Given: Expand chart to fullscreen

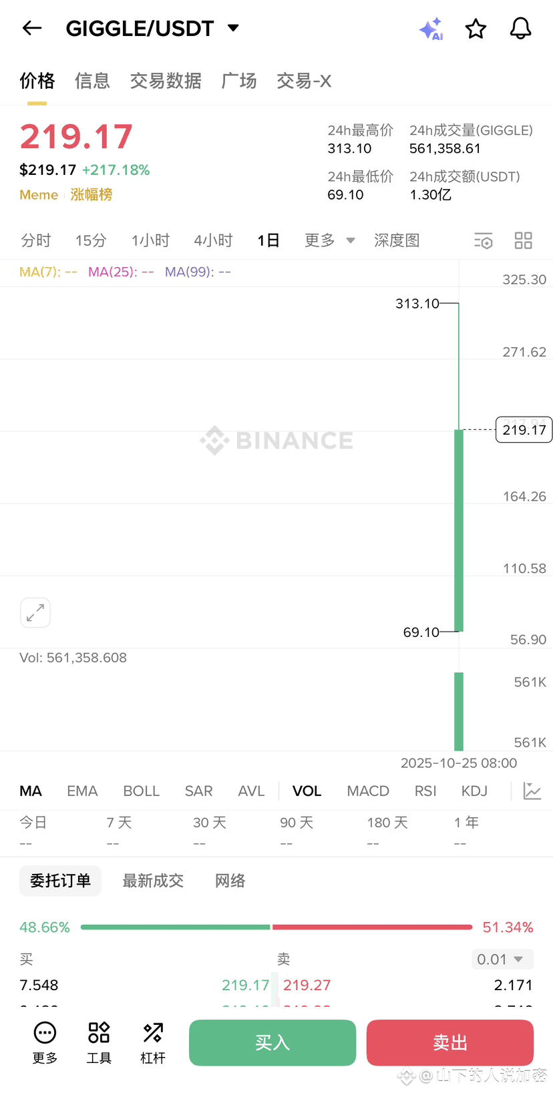Looking at the screenshot, I should [x=35, y=612].
